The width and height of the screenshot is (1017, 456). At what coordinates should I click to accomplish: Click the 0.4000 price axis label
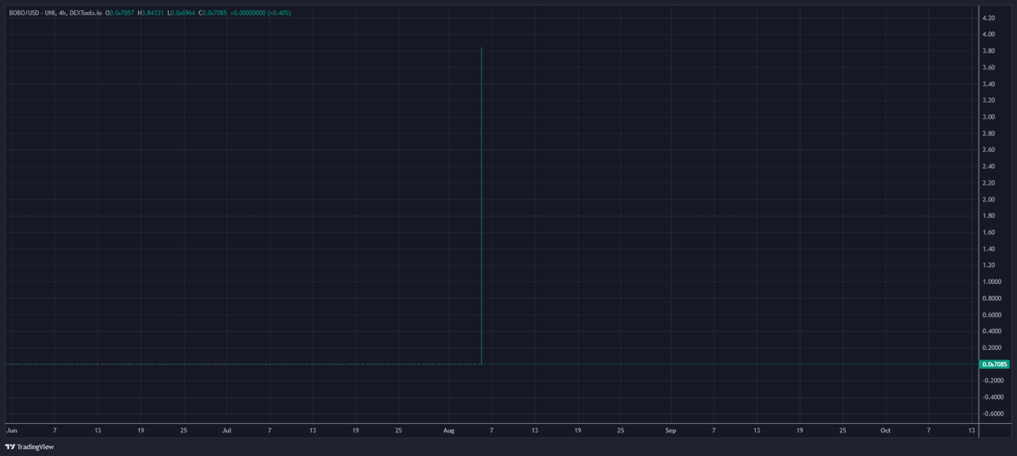point(991,331)
